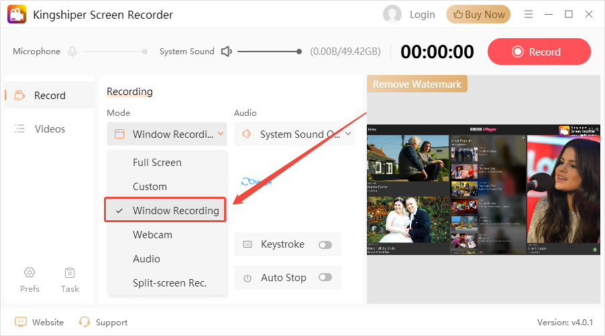The image size is (605, 336).
Task: Start recording with the red Record button
Action: (539, 52)
